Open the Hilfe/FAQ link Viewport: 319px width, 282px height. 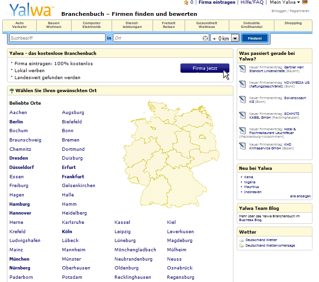pos(252,2)
